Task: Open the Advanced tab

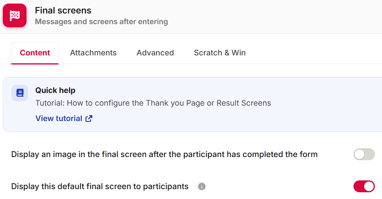Action: point(155,53)
